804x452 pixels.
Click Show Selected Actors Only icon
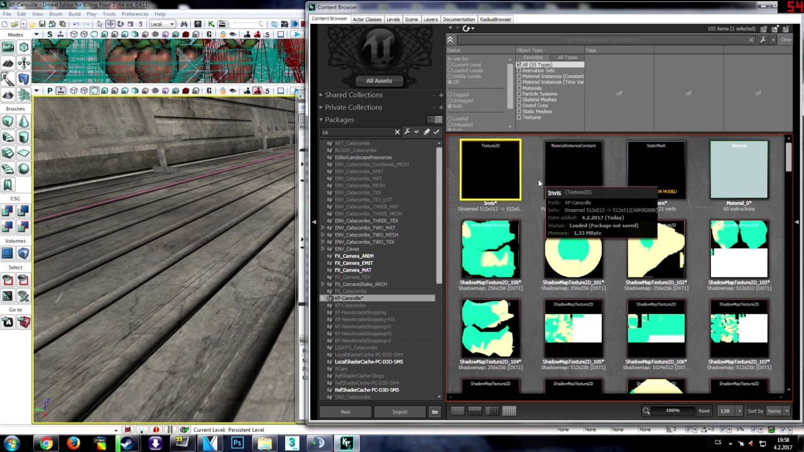8,281
